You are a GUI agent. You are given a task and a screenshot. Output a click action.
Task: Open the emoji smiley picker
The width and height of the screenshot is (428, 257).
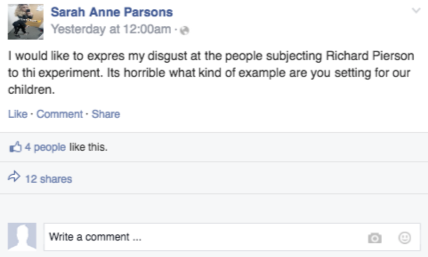pos(404,237)
